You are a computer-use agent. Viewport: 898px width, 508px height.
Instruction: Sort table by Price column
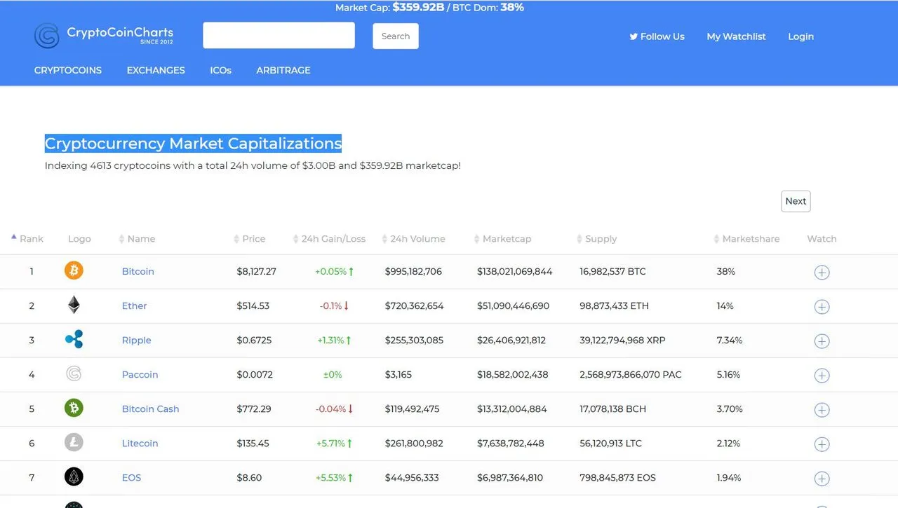point(250,239)
